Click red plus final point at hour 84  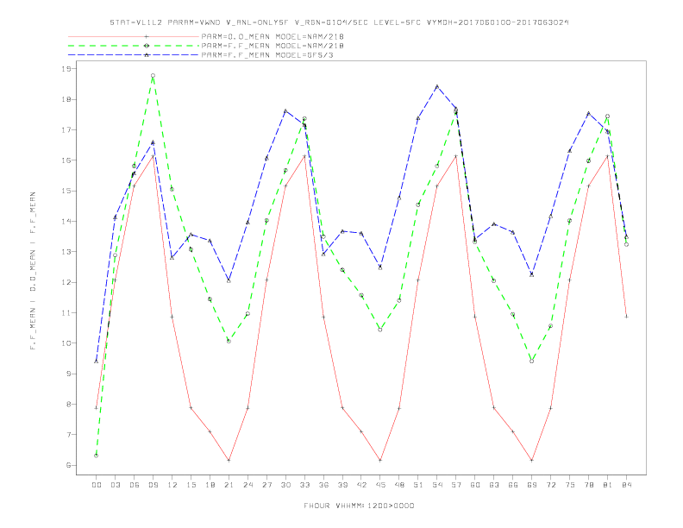point(626,317)
